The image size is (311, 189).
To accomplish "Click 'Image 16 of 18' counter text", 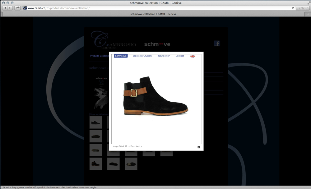I will tap(120, 146).
